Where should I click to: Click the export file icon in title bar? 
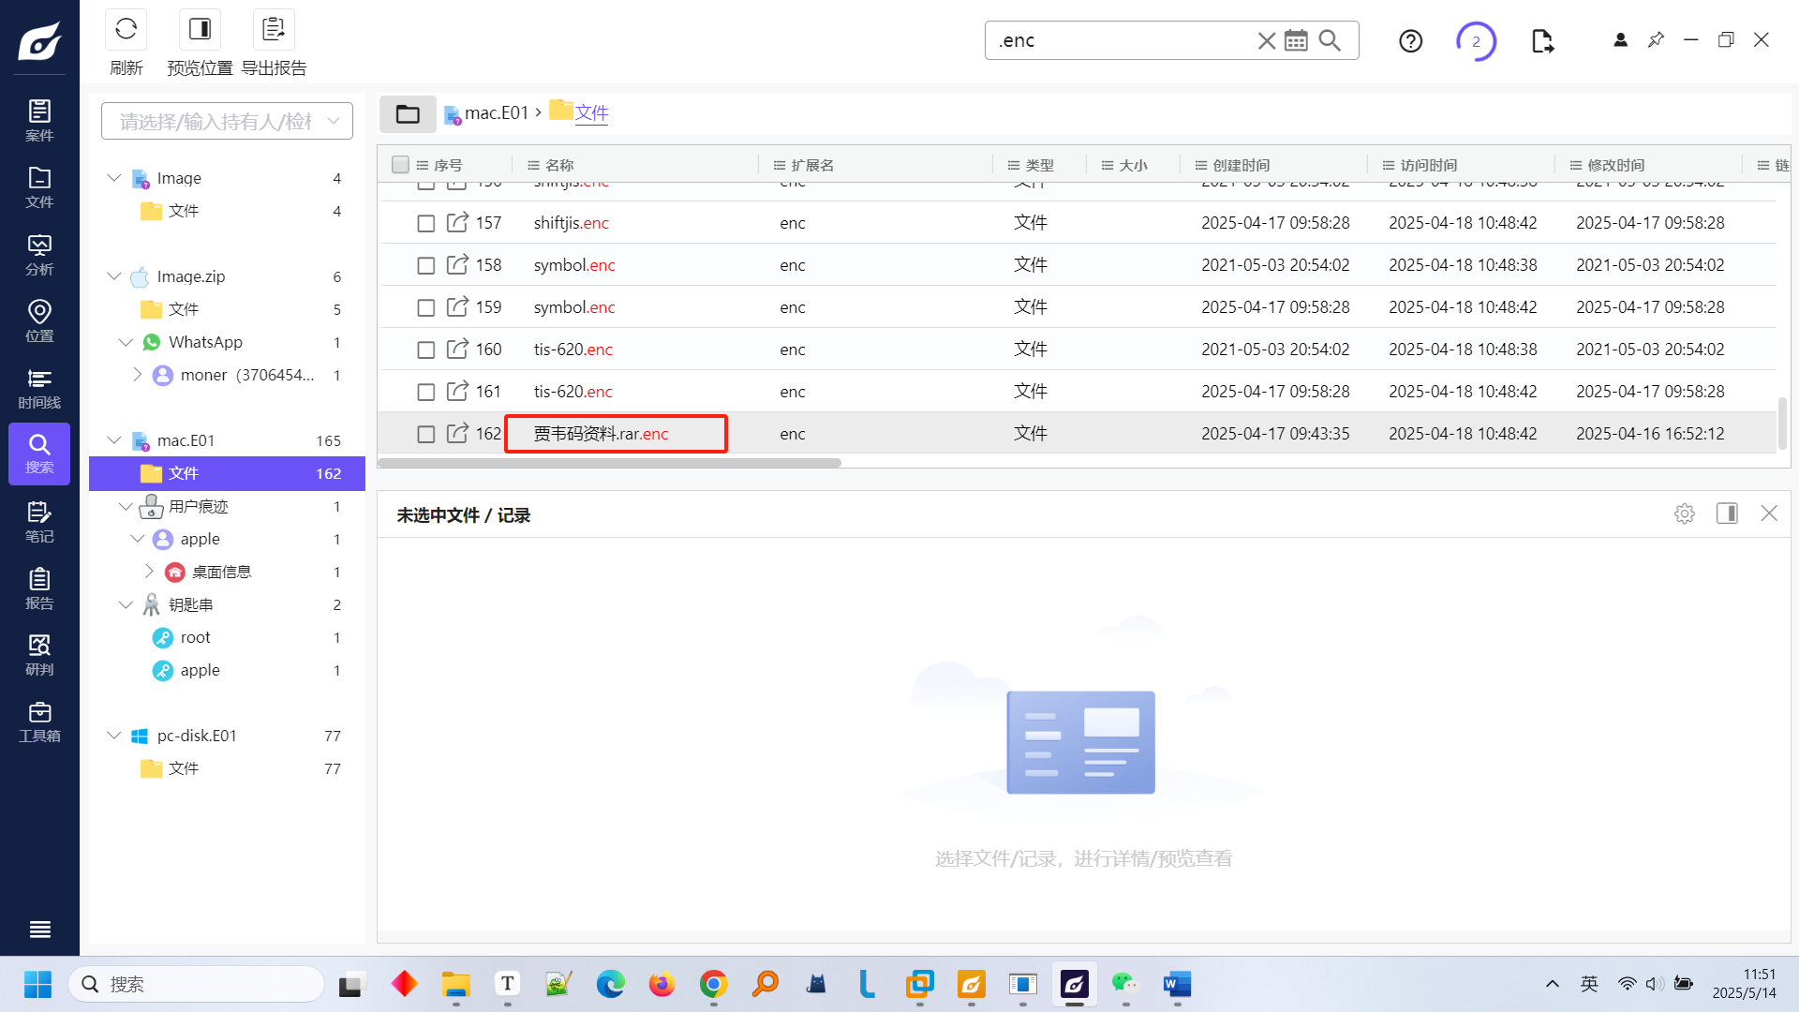[x=1542, y=41]
